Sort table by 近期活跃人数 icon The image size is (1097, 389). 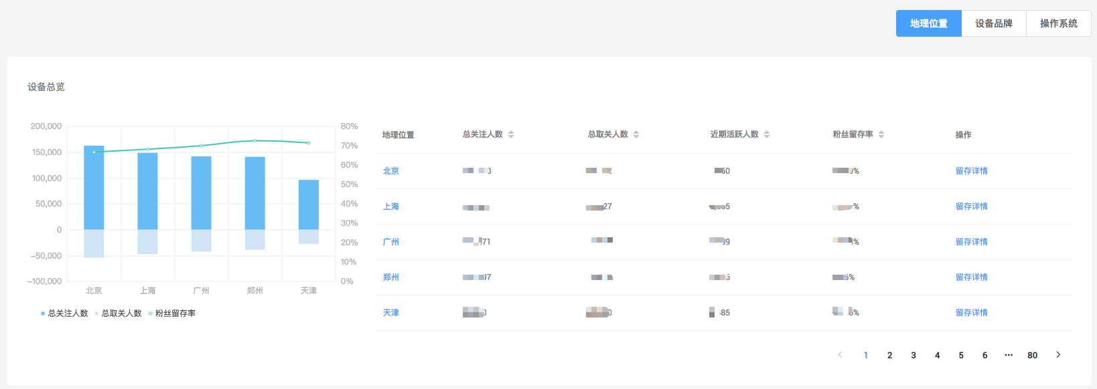[767, 134]
